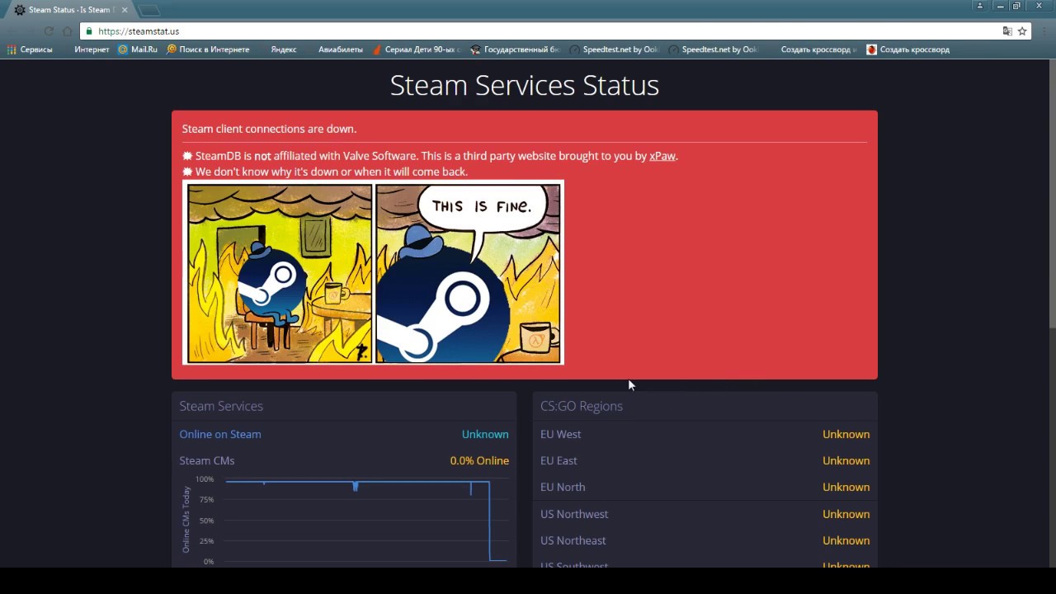The image size is (1056, 594).
Task: Click the green padlock security icon
Action: coord(89,31)
